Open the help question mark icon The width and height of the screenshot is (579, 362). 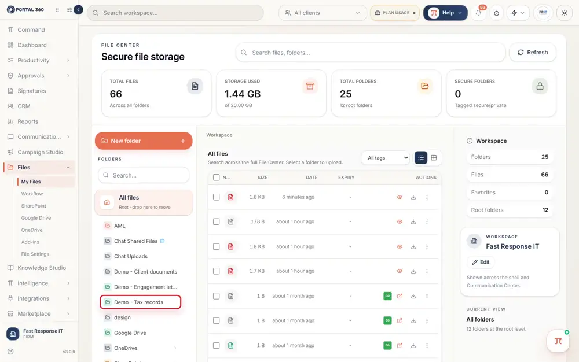click(x=10, y=352)
